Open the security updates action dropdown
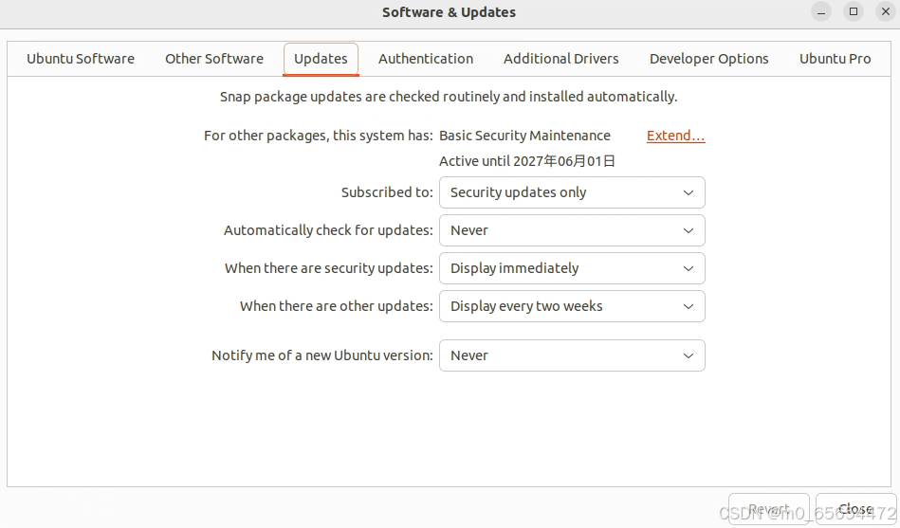Viewport: 900px width, 528px height. click(572, 268)
